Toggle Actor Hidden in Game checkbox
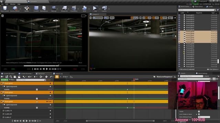The image size is (220, 123). pos(199,114)
